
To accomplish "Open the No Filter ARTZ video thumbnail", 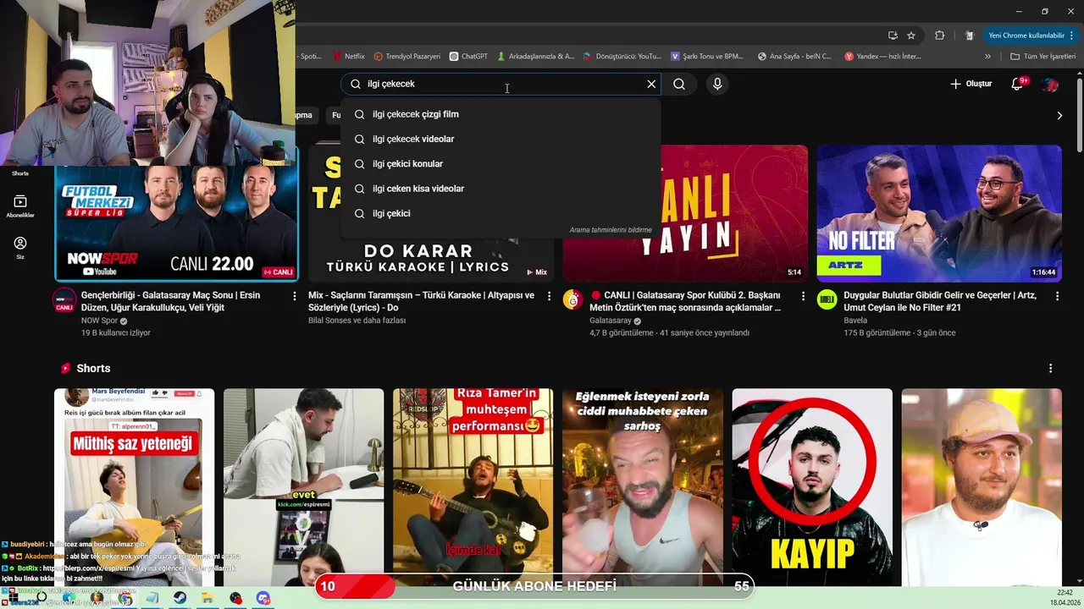I will [x=938, y=213].
